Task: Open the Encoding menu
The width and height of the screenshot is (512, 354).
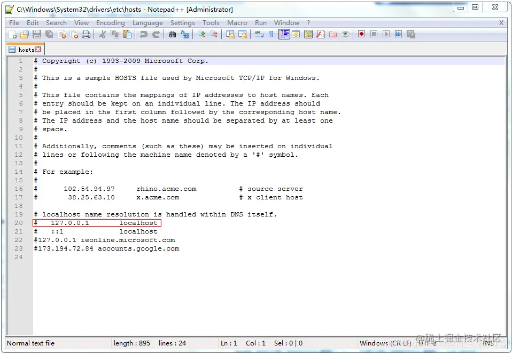Action: [x=111, y=23]
